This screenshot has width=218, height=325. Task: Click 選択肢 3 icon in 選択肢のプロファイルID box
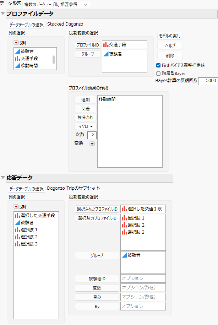pos(124,232)
